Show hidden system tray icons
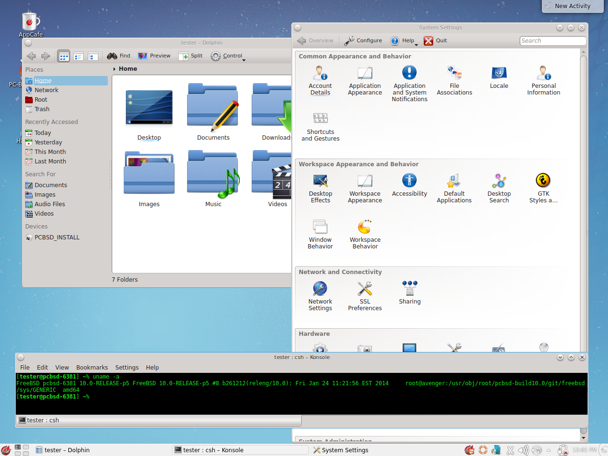The image size is (608, 456). [x=549, y=450]
